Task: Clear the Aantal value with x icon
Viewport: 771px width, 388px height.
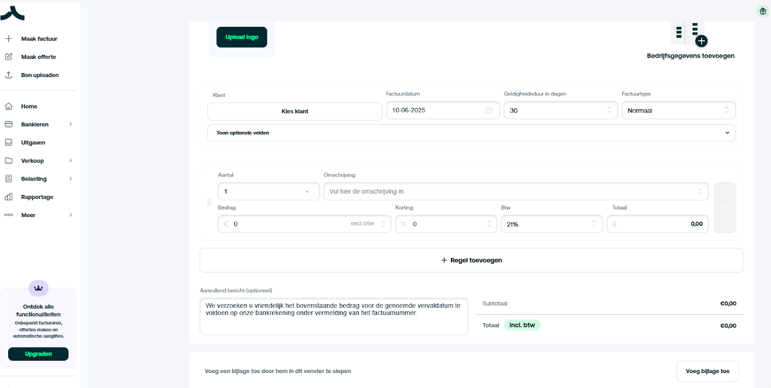Action: [x=307, y=192]
